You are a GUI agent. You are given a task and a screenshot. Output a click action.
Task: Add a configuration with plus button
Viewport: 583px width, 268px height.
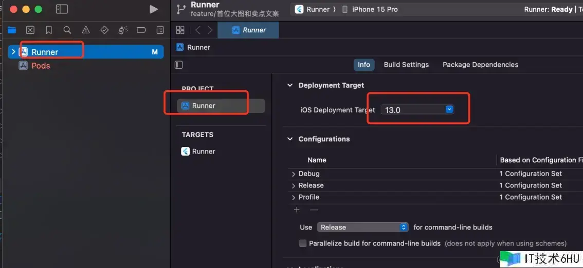(297, 209)
